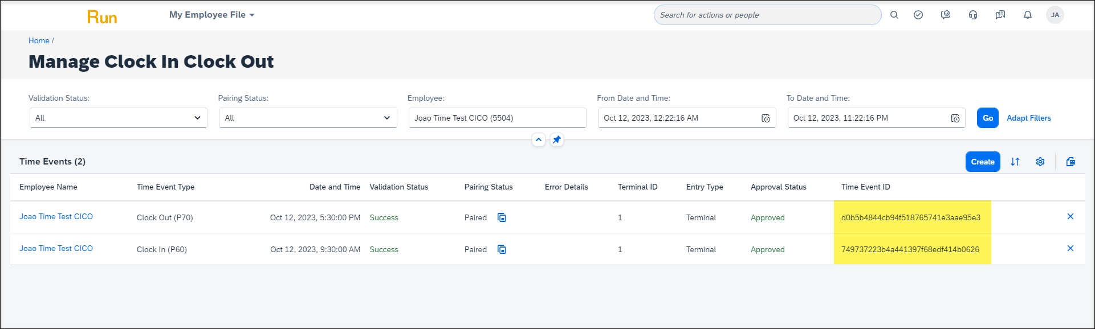Delete the Clock Out (P70) row
The width and height of the screenshot is (1095, 329).
coord(1070,216)
